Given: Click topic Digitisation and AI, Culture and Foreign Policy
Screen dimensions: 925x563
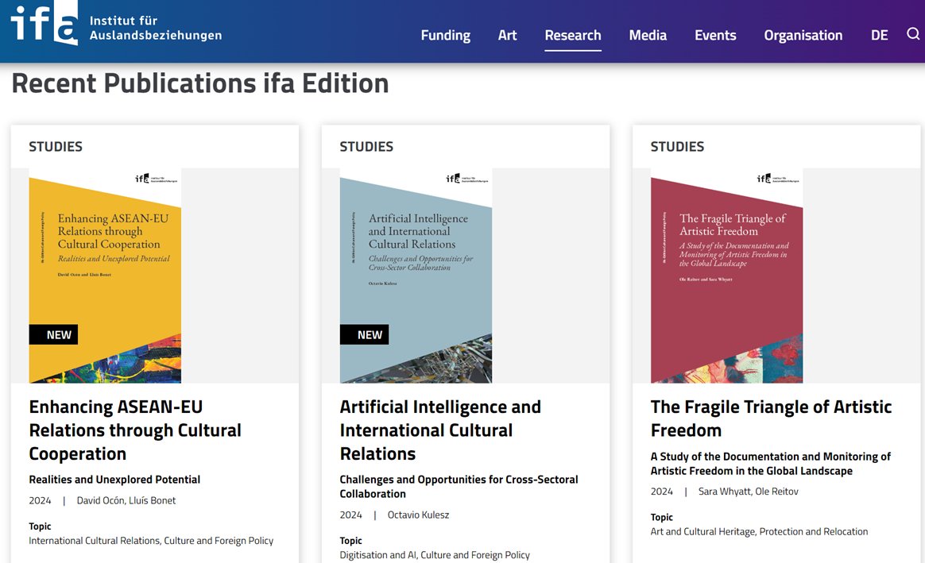Looking at the screenshot, I should click(x=435, y=555).
